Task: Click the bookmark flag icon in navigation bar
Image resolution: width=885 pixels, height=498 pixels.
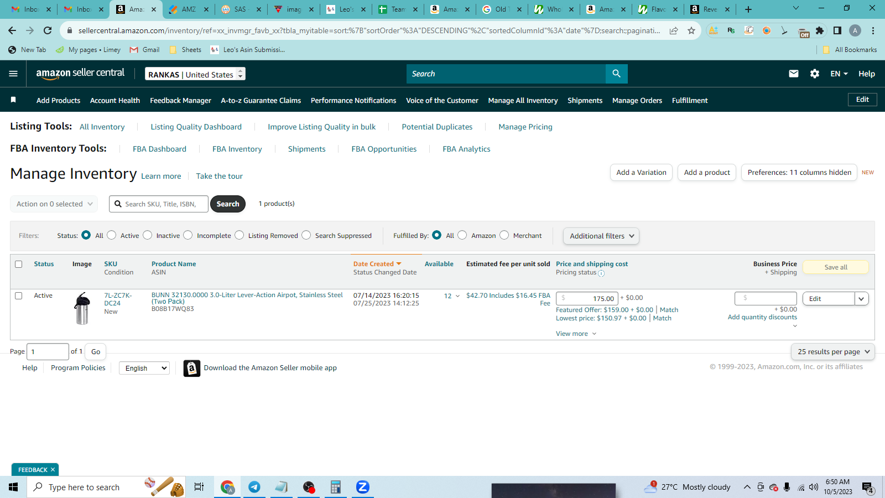Action: click(13, 100)
